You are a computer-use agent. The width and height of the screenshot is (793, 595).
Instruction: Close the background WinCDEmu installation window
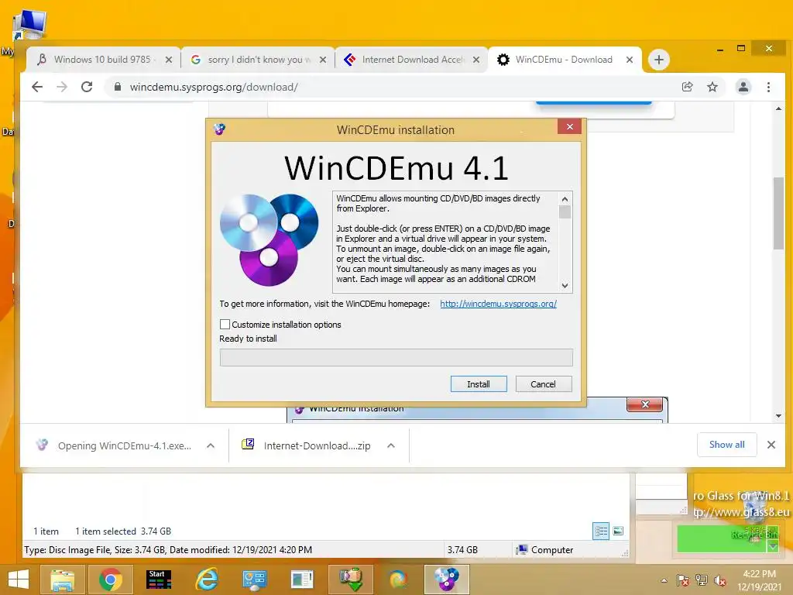(645, 404)
